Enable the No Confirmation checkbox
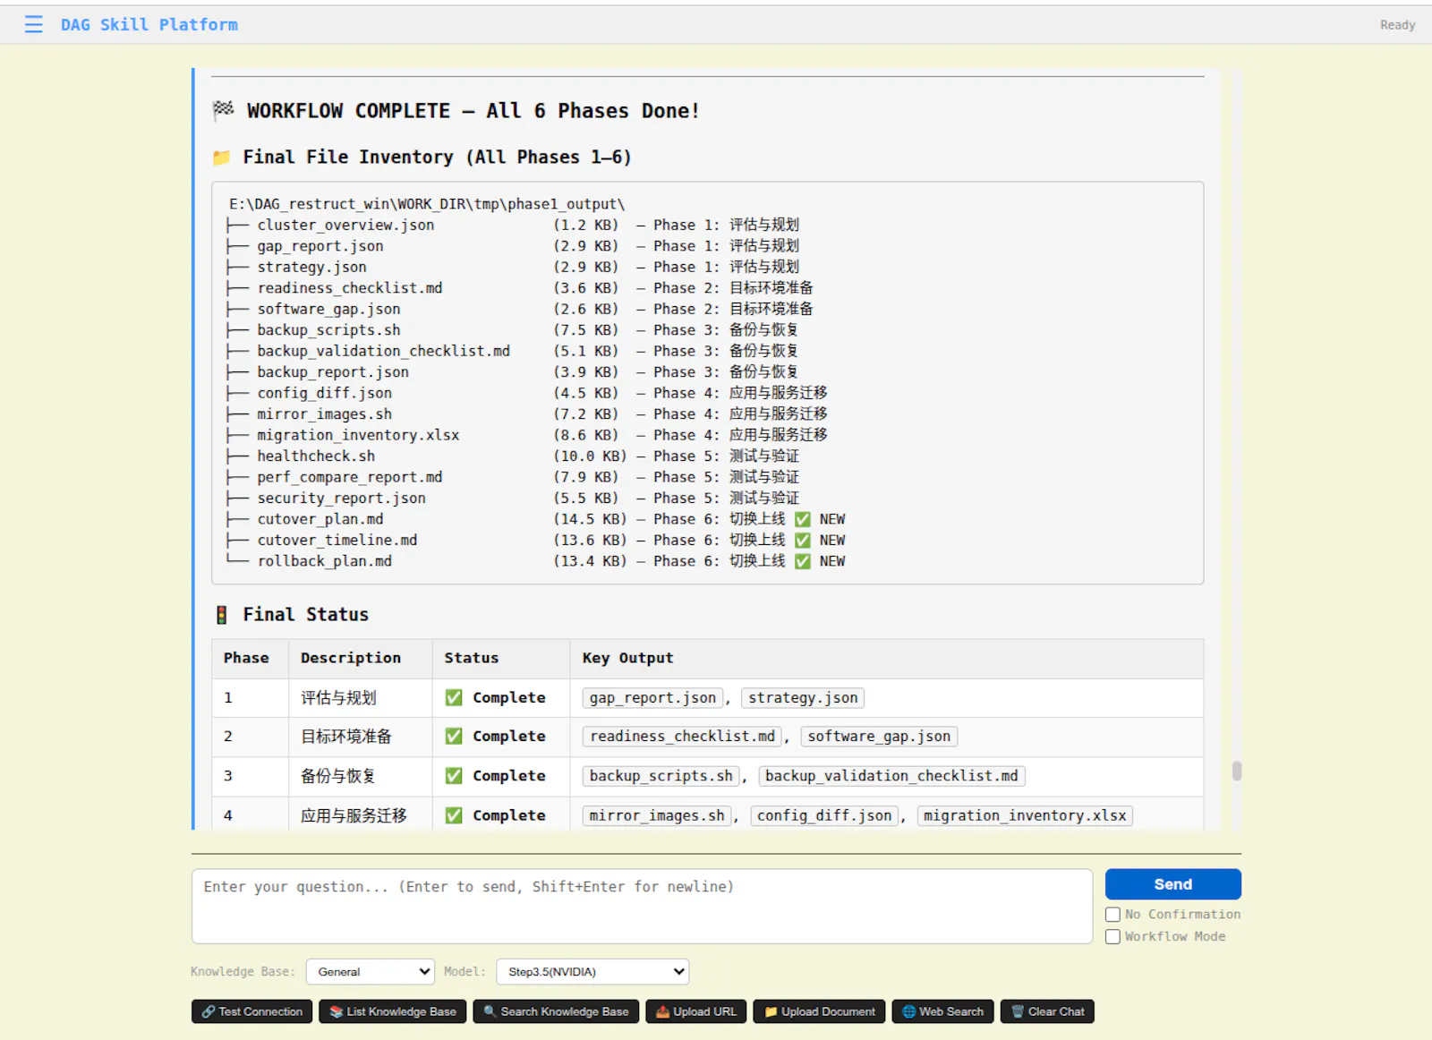 (1112, 915)
